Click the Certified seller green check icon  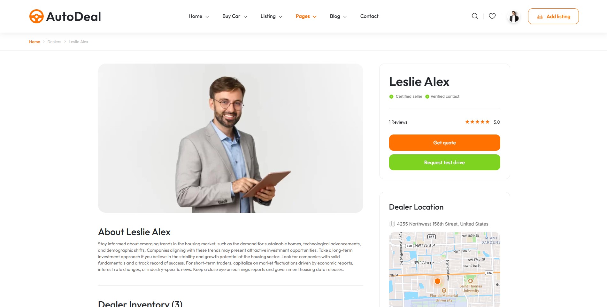[391, 96]
